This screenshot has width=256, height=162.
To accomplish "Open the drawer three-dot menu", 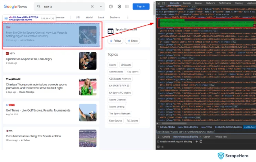I will (159, 137).
